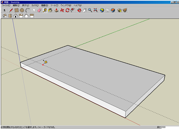
Task: Minimize the SketchUp window
Action: pos(172,2)
